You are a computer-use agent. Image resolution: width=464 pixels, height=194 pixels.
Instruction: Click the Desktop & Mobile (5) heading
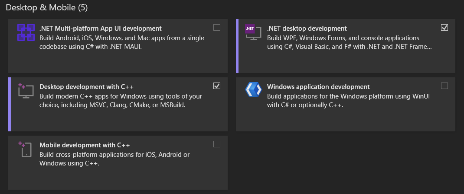47,7
